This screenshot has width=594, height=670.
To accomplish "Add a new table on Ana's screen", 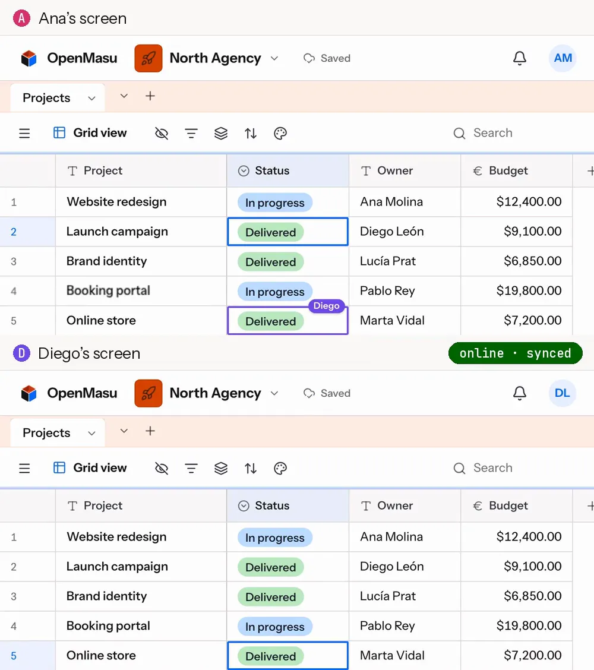I will pyautogui.click(x=150, y=96).
